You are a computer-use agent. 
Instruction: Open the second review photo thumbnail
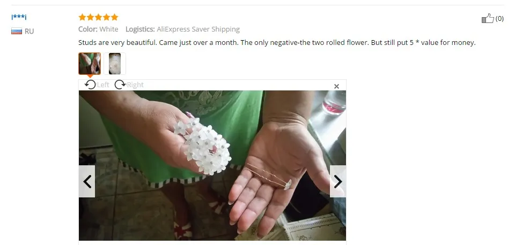click(x=115, y=64)
